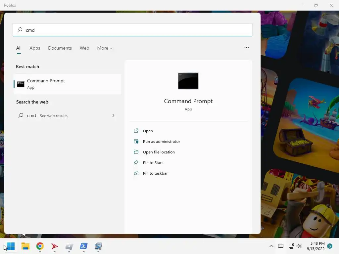Screen dimensions: 339x254
Task: Click the Search the web heading
Action: point(32,102)
